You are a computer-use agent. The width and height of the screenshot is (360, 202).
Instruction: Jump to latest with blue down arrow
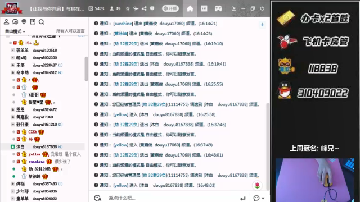coord(262,25)
